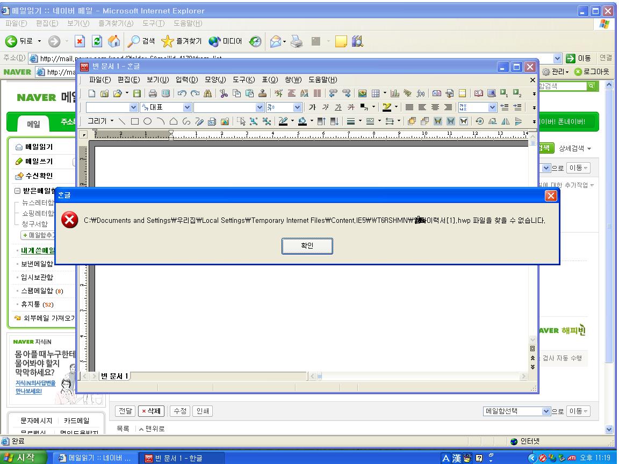The height and width of the screenshot is (464, 619).
Task: Click the 인쇄 button in Naver mail
Action: point(203,411)
